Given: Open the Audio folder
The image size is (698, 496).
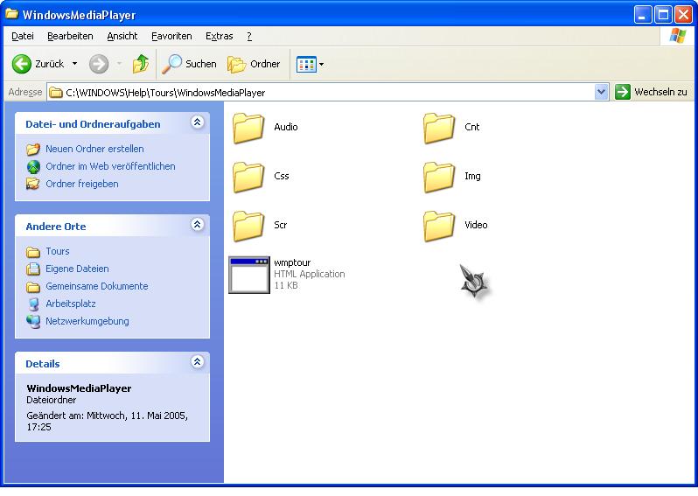Looking at the screenshot, I should point(249,128).
